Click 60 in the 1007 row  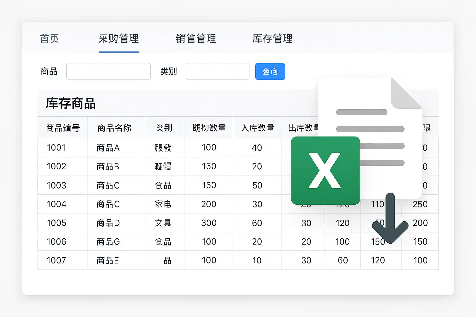coord(343,260)
